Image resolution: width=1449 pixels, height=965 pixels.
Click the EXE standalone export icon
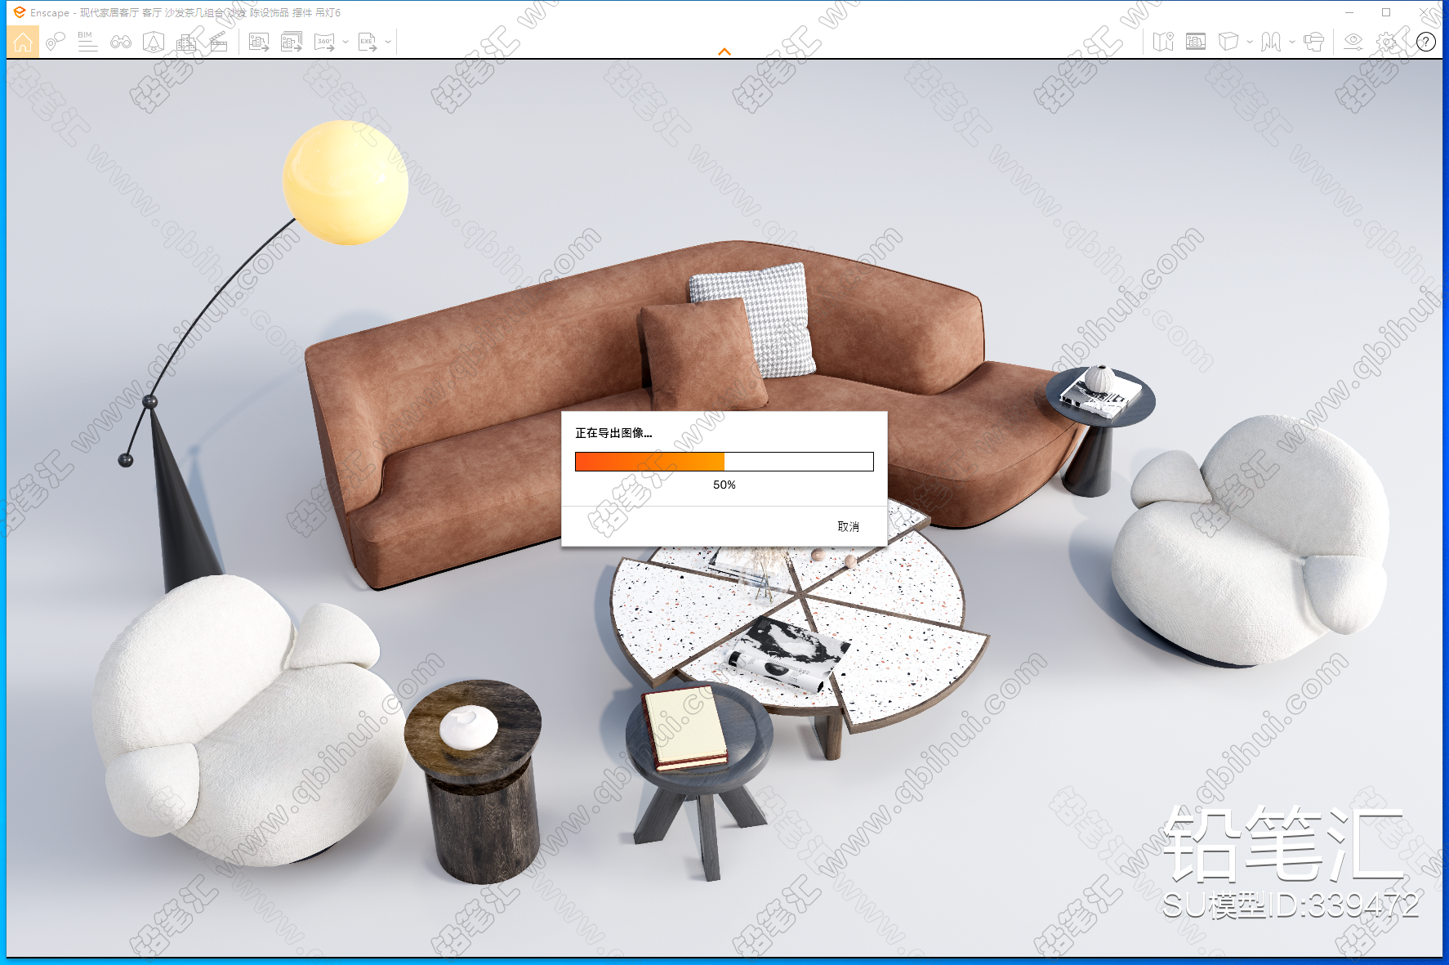click(368, 42)
